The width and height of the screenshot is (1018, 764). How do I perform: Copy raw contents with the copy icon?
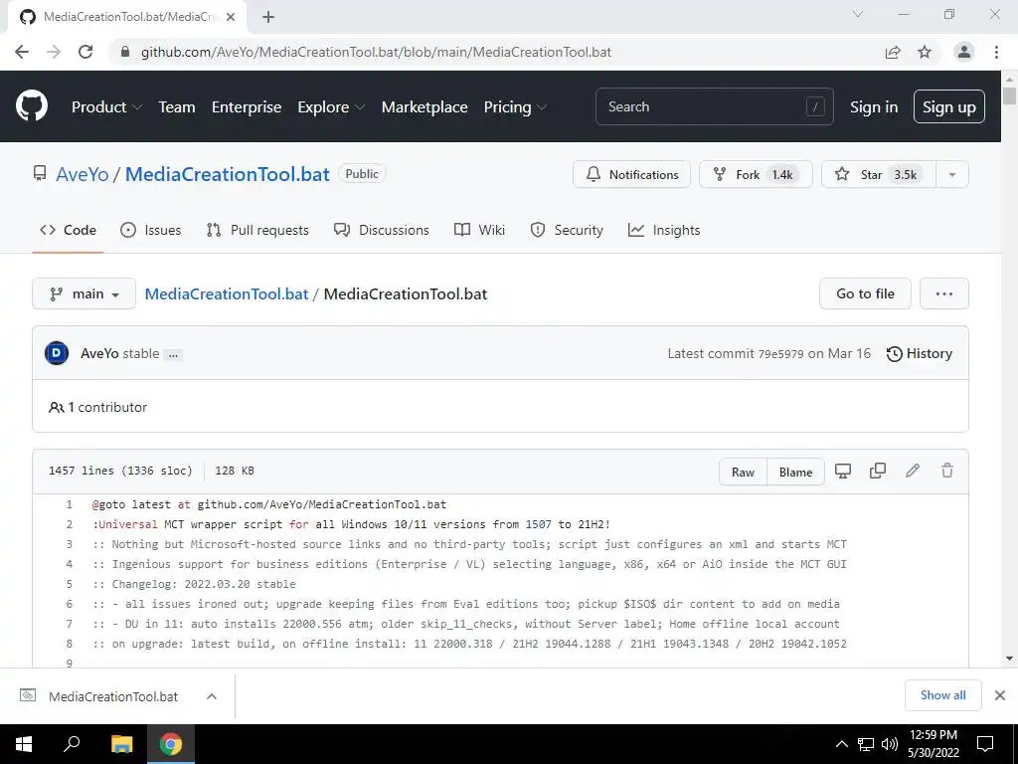[878, 471]
